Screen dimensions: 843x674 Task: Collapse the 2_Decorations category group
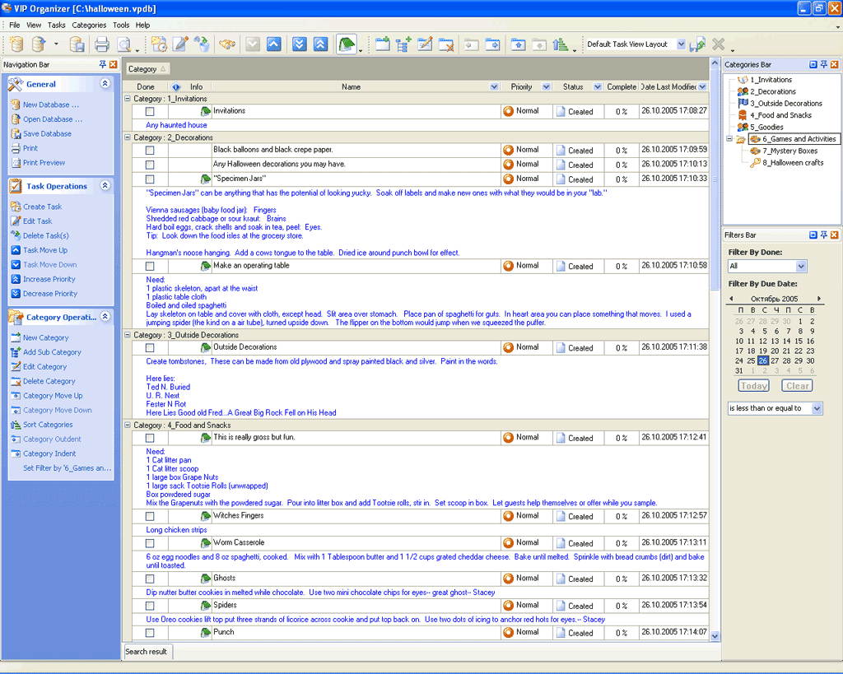tap(128, 137)
